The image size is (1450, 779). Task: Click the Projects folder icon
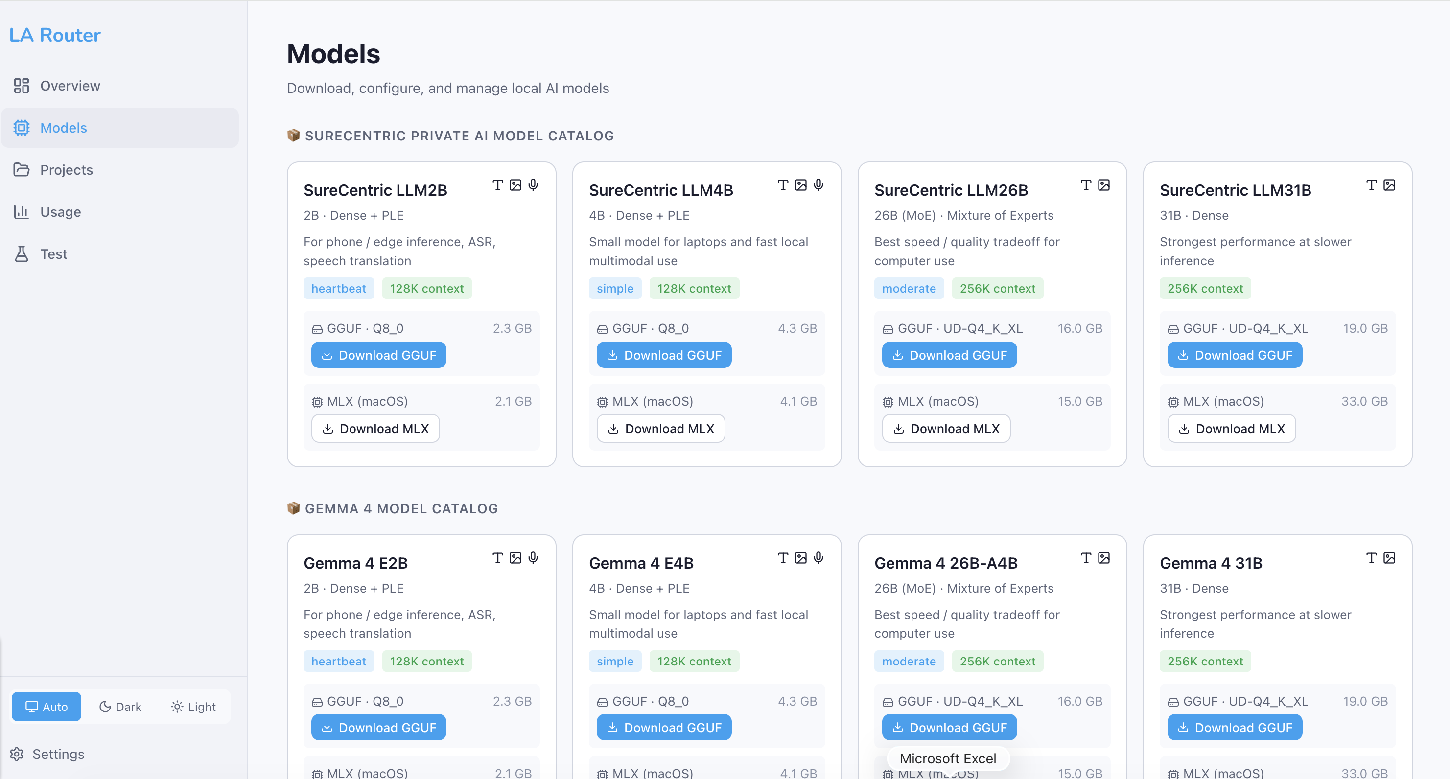click(22, 170)
